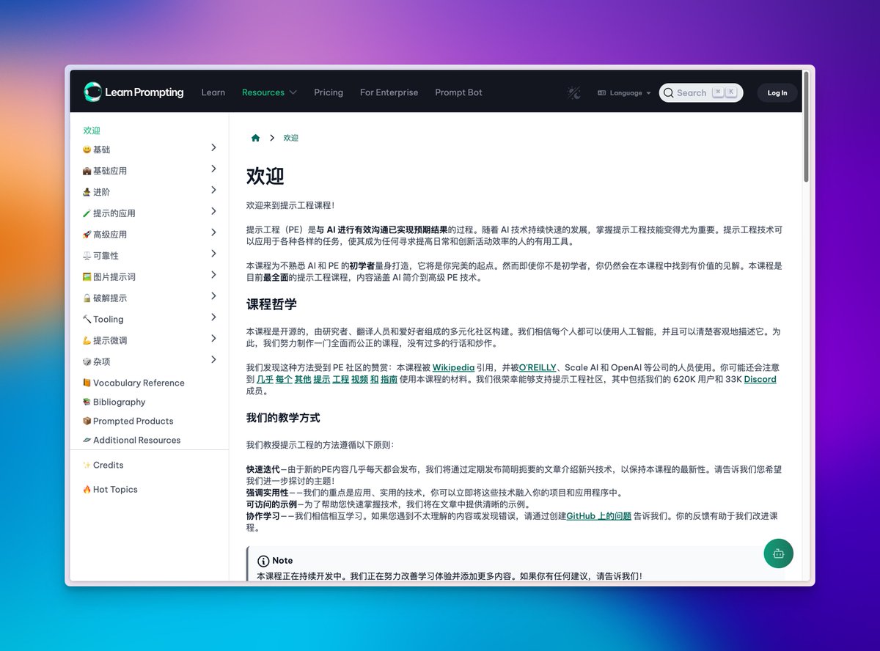Click the page vertical scrollbar

click(x=806, y=126)
